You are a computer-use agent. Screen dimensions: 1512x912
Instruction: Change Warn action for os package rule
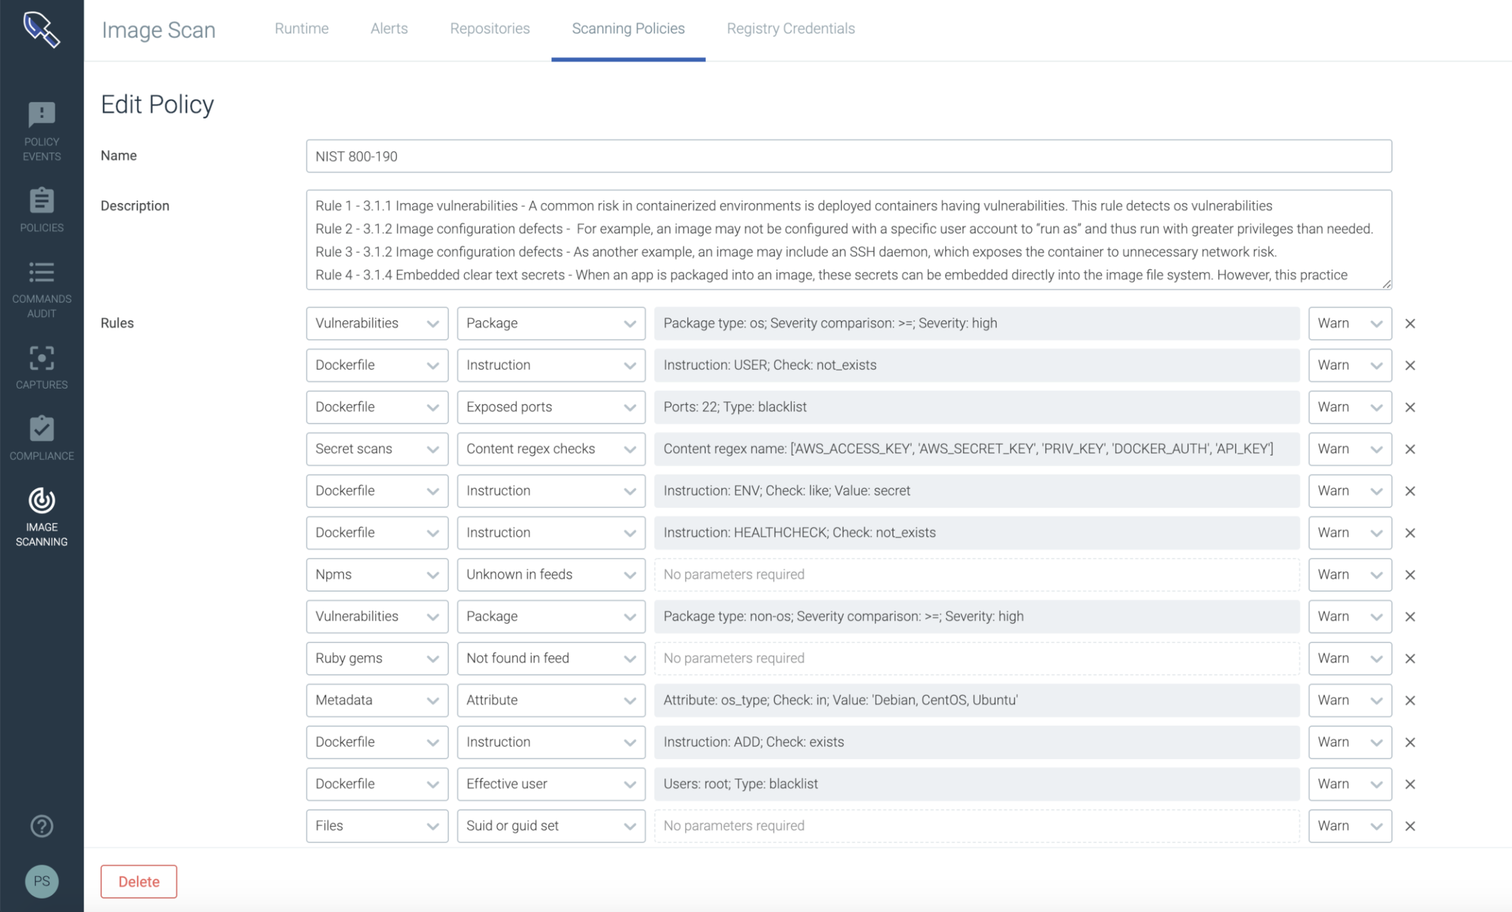tap(1350, 323)
